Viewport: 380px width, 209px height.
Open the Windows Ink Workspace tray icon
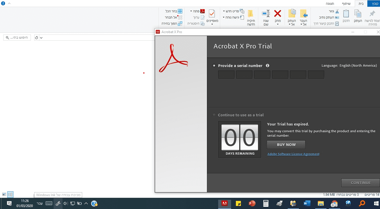(58, 203)
